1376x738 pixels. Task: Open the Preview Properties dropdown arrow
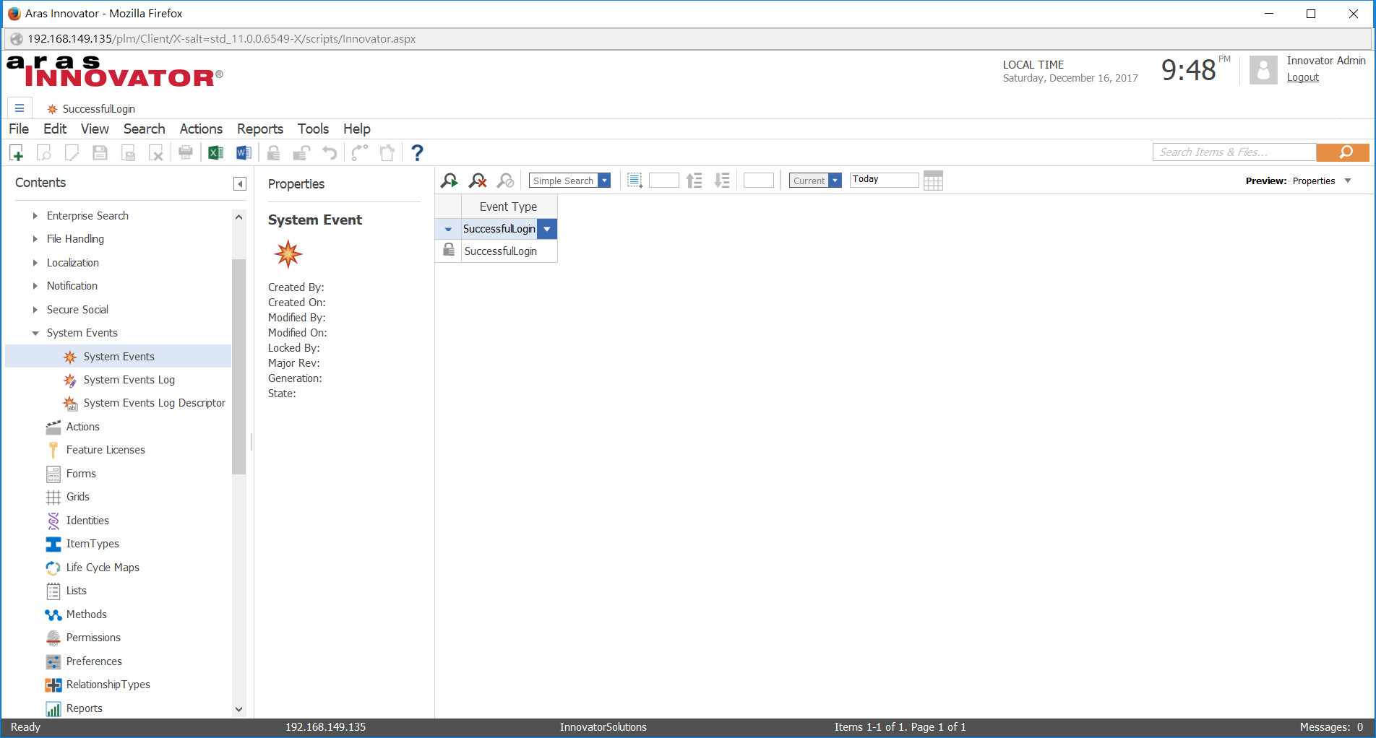tap(1348, 181)
